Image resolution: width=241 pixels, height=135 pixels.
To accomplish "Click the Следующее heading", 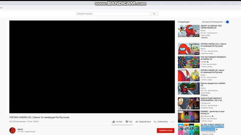I will pyautogui.click(x=184, y=22).
